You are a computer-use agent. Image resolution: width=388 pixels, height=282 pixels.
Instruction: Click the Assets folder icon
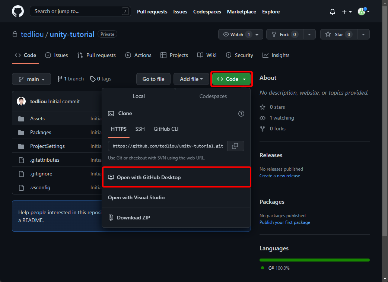pos(21,119)
